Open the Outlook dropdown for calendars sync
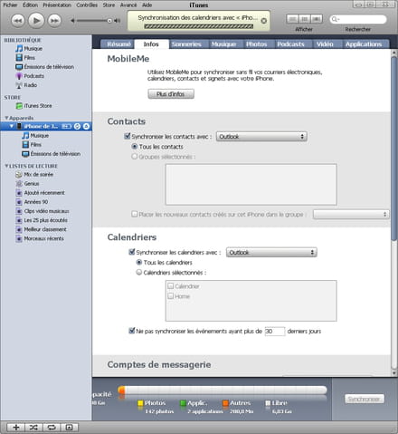The image size is (398, 434). (271, 252)
